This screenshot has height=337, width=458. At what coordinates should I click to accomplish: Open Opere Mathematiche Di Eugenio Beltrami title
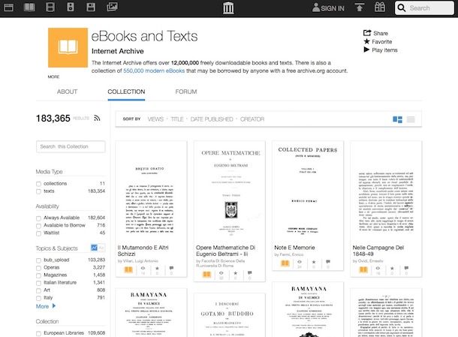click(225, 251)
